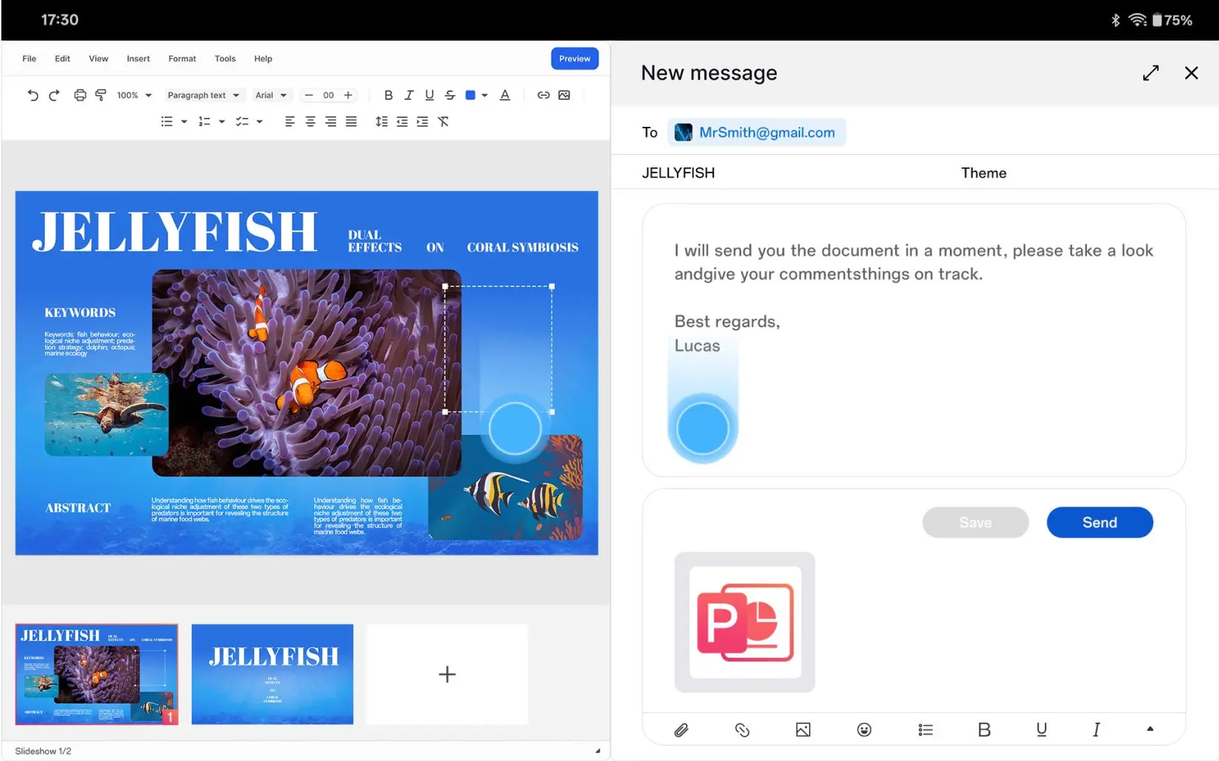Viewport: 1219px width, 761px height.
Task: Expand the 100% zoom dropdown
Action: click(x=133, y=95)
